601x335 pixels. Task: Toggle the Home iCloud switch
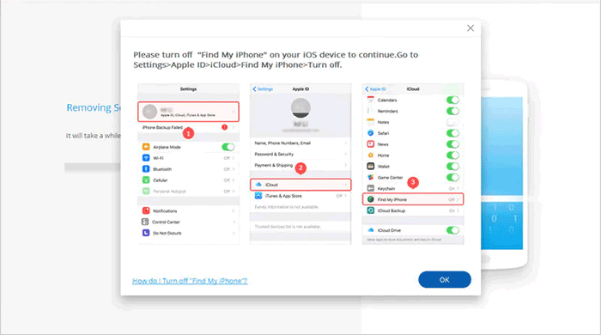click(452, 155)
